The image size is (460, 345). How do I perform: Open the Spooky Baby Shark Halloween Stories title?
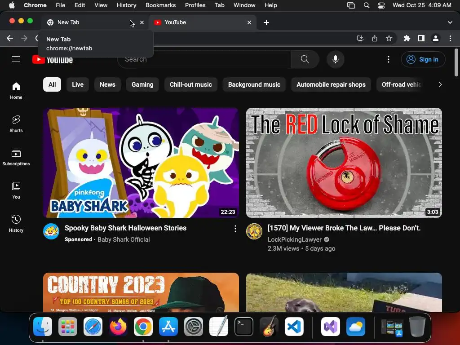click(x=126, y=228)
